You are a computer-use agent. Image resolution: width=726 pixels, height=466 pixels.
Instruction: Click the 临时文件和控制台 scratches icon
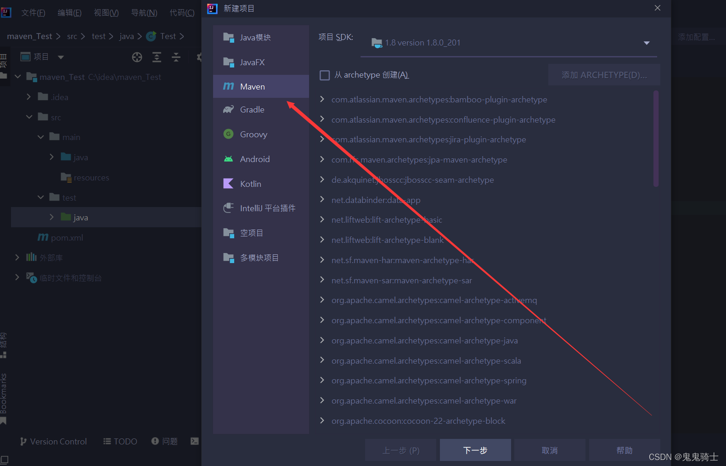(x=31, y=277)
